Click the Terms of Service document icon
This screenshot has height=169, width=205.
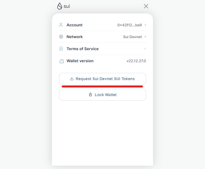(x=61, y=49)
